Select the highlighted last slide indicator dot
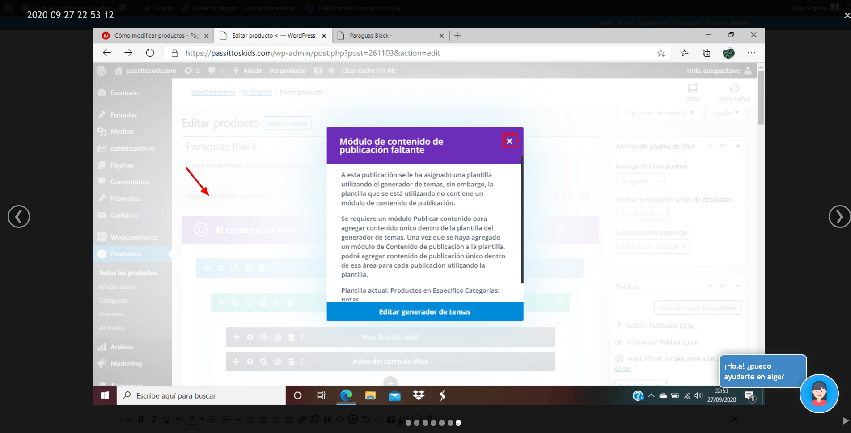The width and height of the screenshot is (851, 433). pos(458,423)
